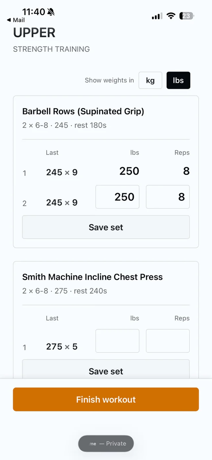Tap last result 245 × 9 for set 2

pos(62,202)
